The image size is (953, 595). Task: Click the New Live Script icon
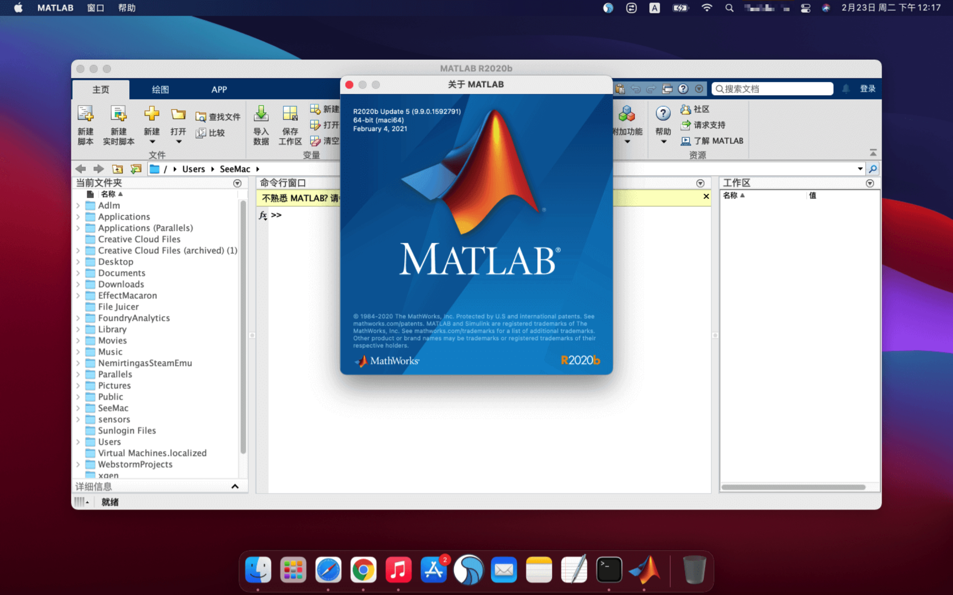[x=118, y=115]
